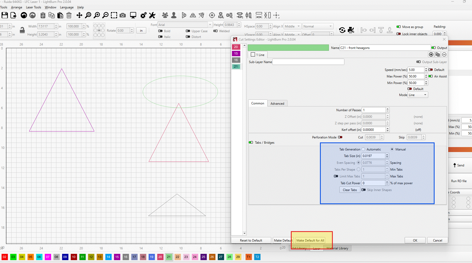The height and width of the screenshot is (263, 472).
Task: Open the Font dropdown showing Arial
Action: (185, 25)
